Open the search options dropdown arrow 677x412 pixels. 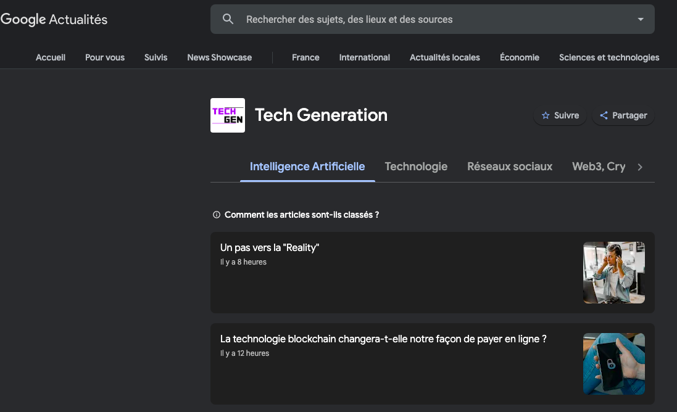click(641, 19)
